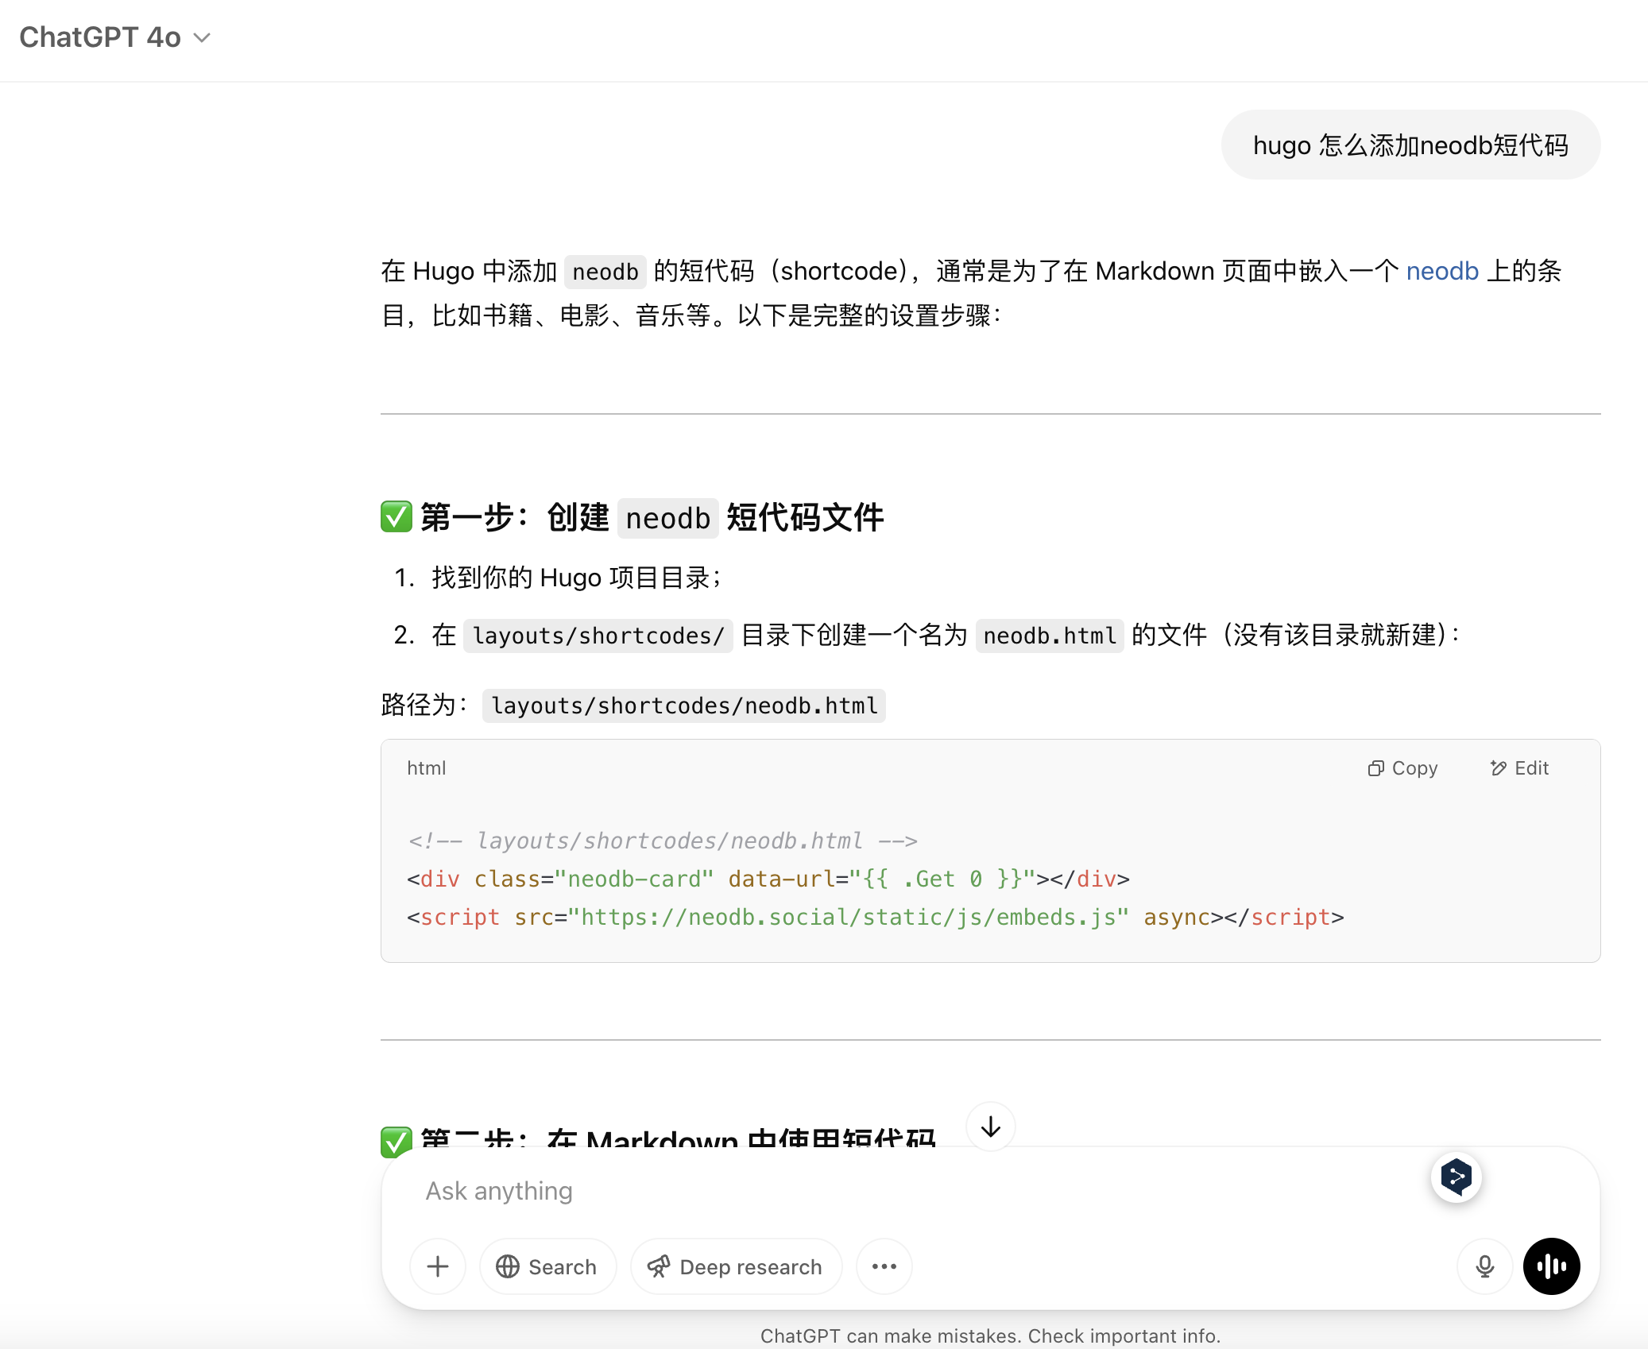This screenshot has height=1349, width=1648.
Task: Open the ChatGPT 4o model dropdown
Action: pyautogui.click(x=101, y=37)
